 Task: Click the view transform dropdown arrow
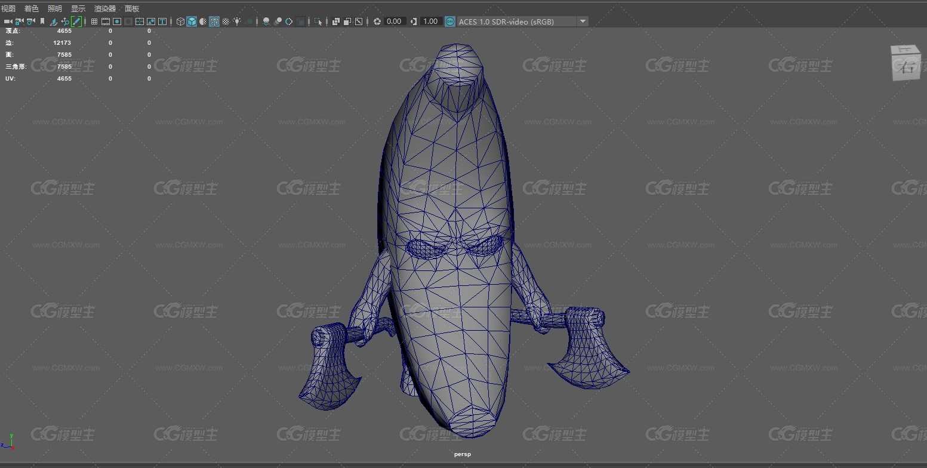[x=583, y=21]
